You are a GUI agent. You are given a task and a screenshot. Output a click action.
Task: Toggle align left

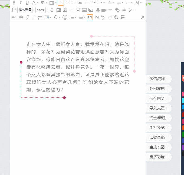point(61,3)
